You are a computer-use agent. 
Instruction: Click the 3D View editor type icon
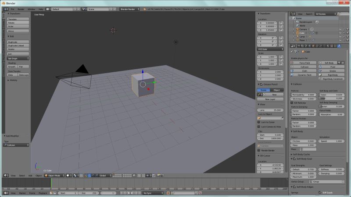6,176
